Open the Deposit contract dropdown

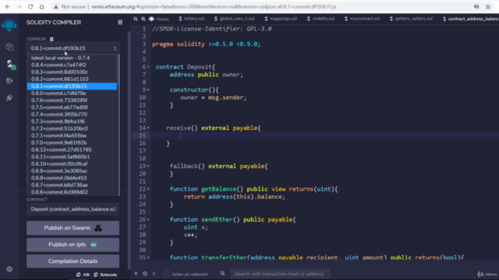point(73,209)
